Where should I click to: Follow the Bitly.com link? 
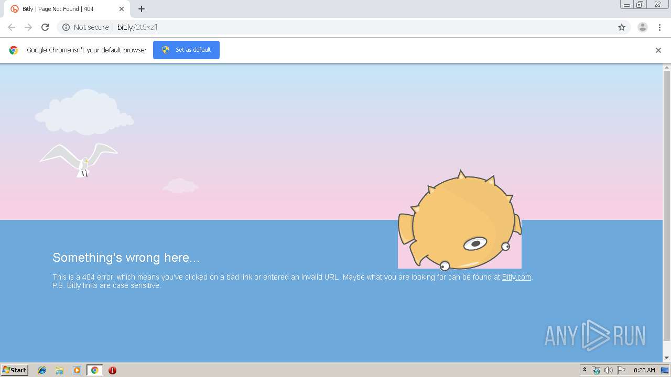point(516,277)
